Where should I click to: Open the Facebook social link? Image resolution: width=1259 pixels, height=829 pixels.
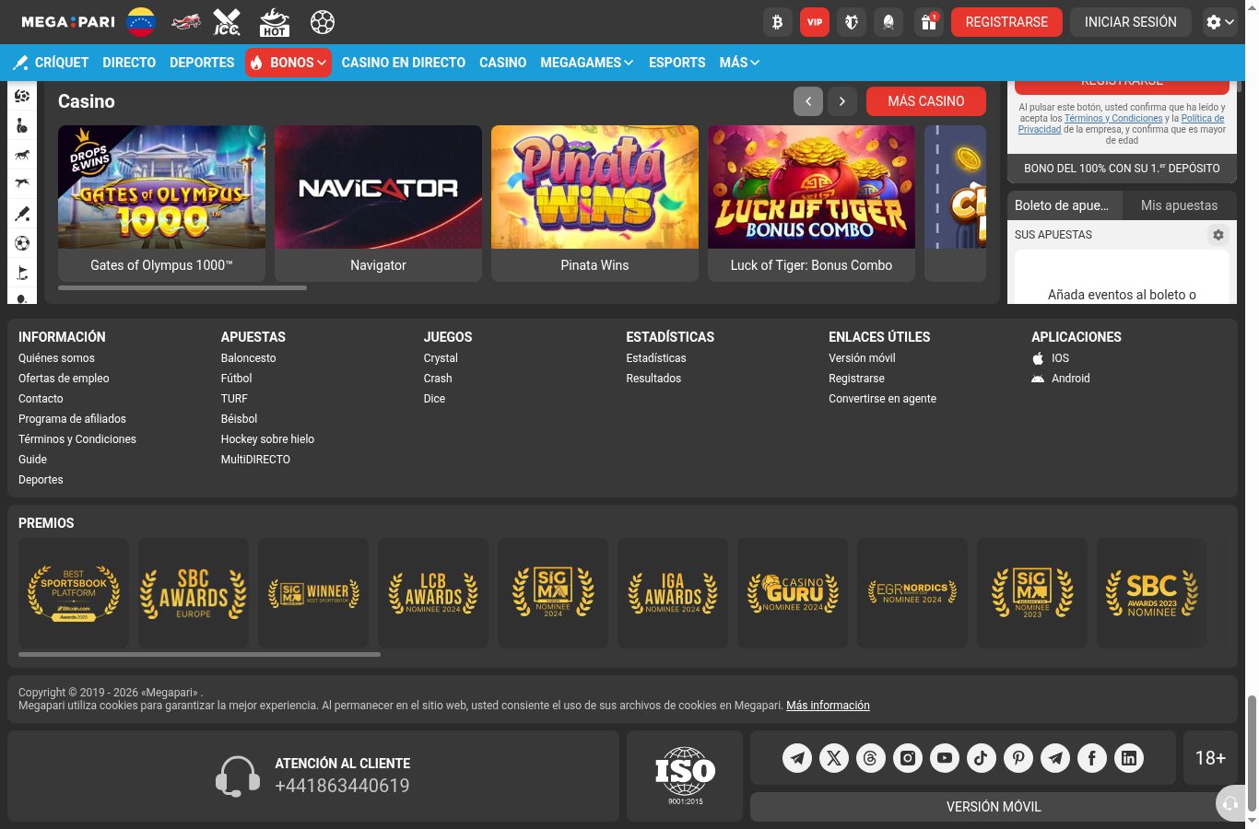(x=1092, y=758)
